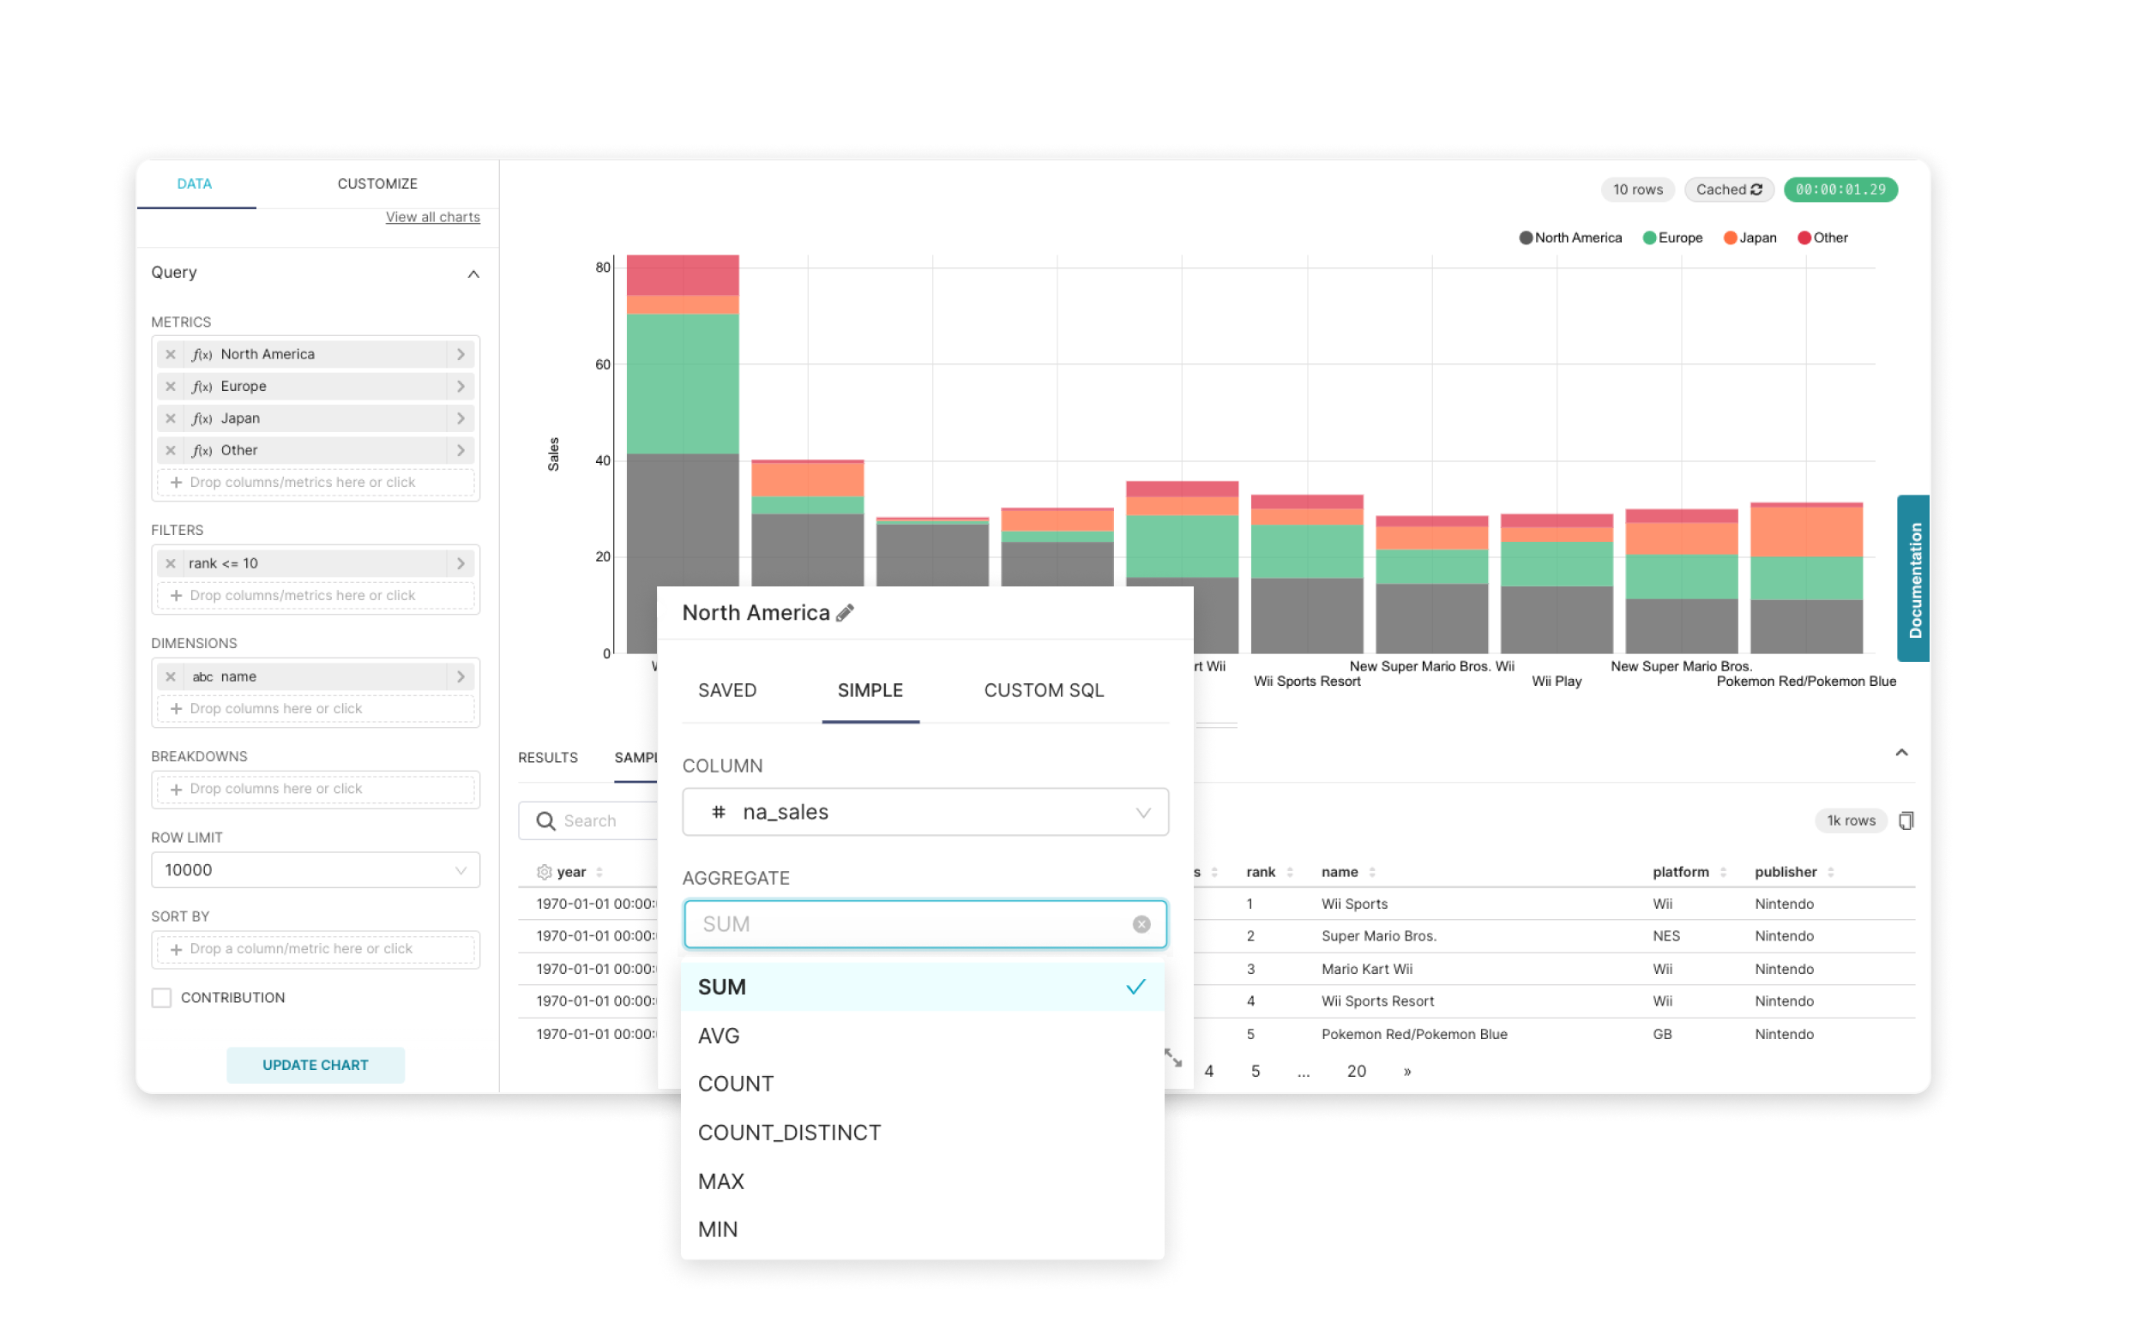The height and width of the screenshot is (1334, 2132).
Task: Click the Cached refresh icon
Action: tap(1756, 189)
